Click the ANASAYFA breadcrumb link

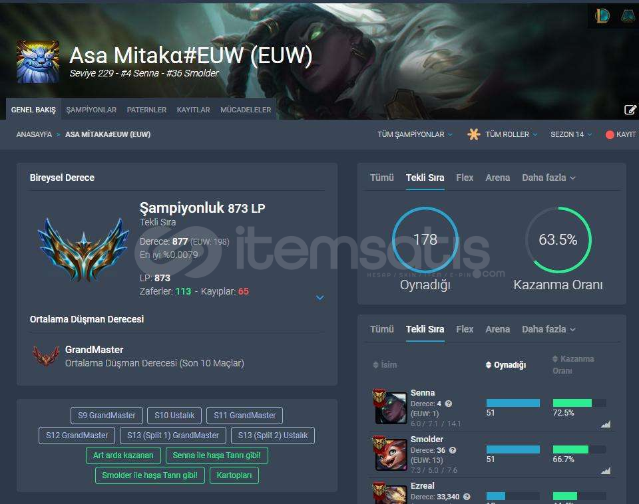(x=34, y=134)
